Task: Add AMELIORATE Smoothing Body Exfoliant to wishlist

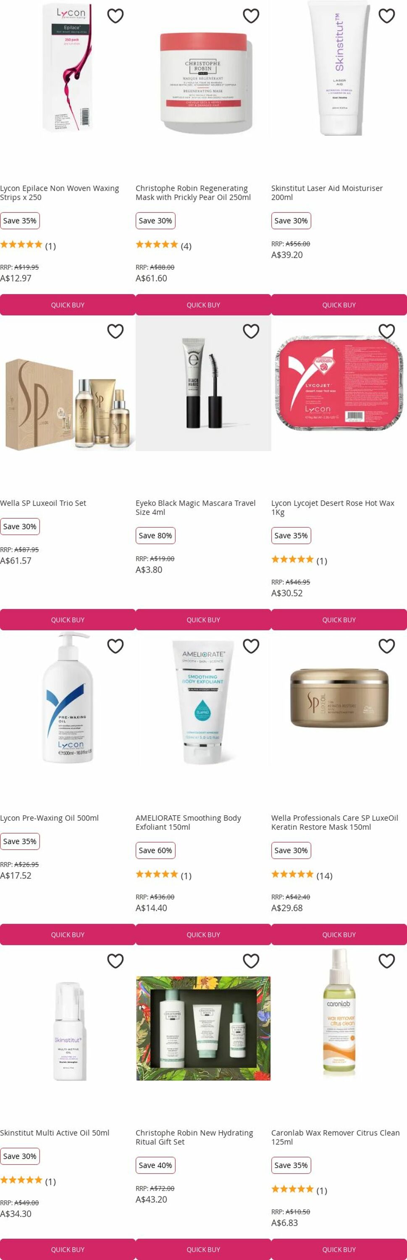Action: point(251,646)
